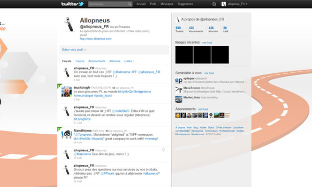Open the #pneumatique hashtag link

pyautogui.click(x=83, y=95)
